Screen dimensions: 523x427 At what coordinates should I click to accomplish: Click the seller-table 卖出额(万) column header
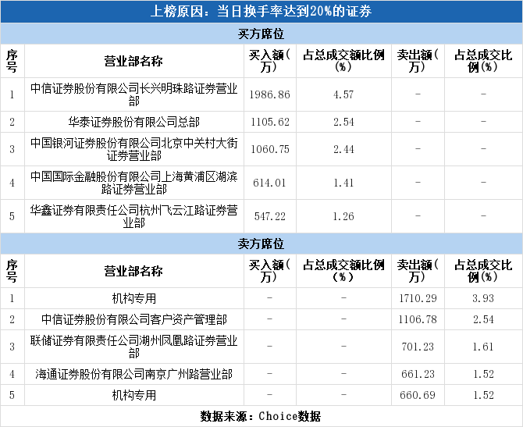point(418,271)
